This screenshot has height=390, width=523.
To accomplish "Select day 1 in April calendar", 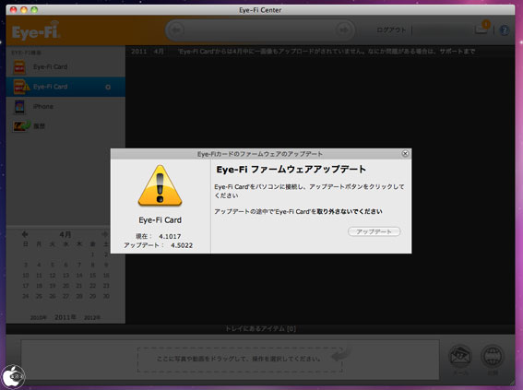I will tap(93, 254).
